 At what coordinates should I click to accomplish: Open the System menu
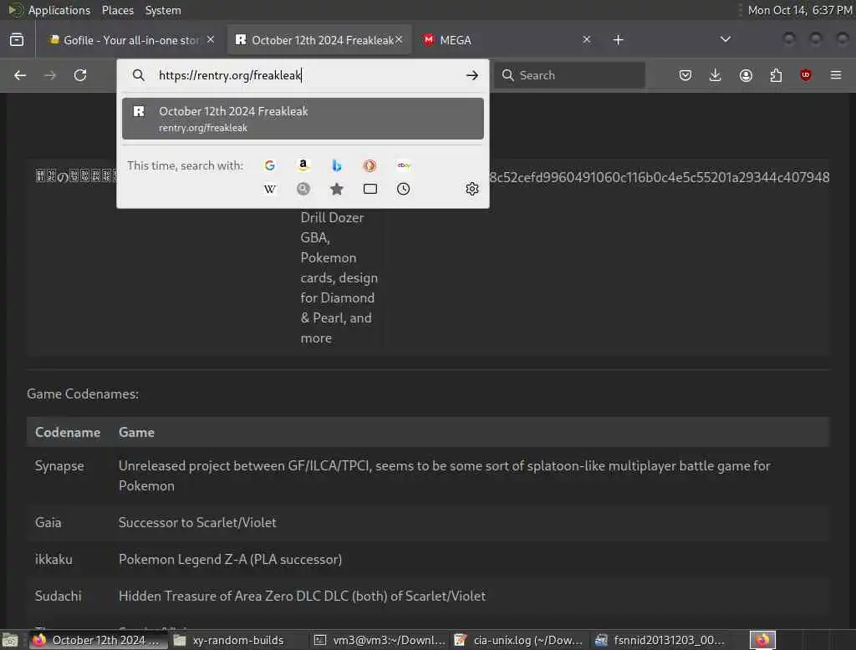coord(163,10)
